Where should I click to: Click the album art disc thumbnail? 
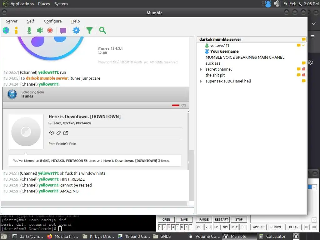(x=26, y=132)
